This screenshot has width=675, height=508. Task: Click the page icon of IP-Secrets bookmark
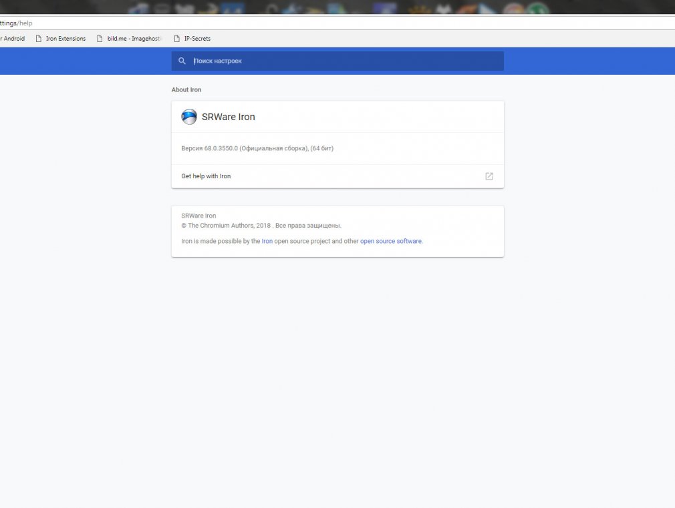pyautogui.click(x=176, y=39)
